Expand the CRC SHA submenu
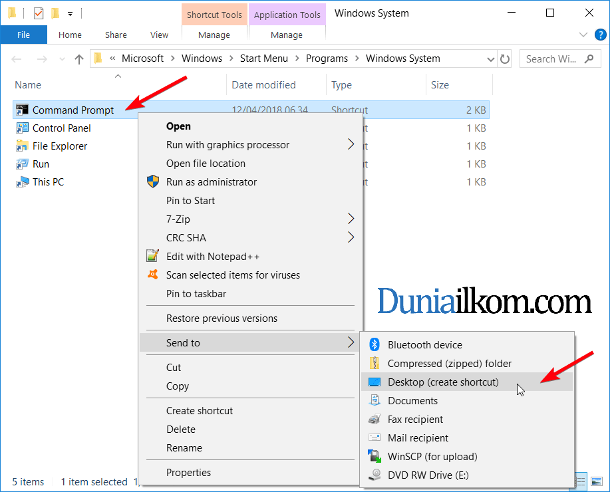The width and height of the screenshot is (610, 492). [351, 237]
